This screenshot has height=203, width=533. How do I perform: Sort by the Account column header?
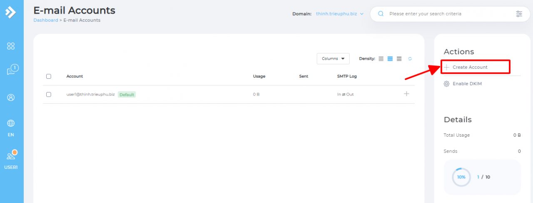[75, 76]
